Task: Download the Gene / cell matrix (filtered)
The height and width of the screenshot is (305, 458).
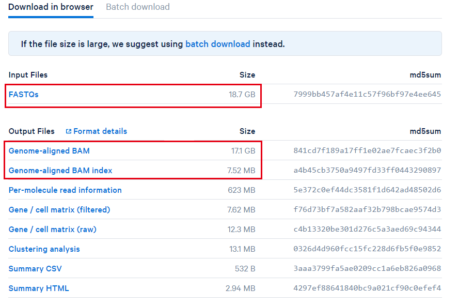Action: click(59, 210)
